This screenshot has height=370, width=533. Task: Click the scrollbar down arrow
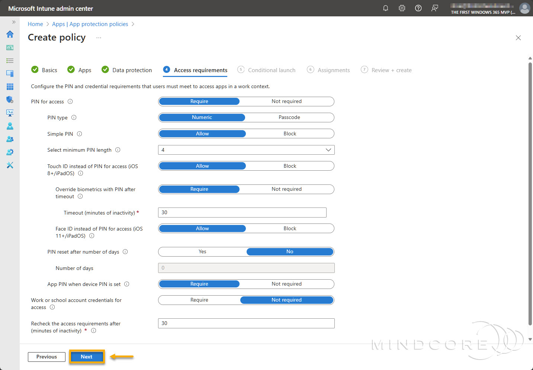[x=530, y=339]
